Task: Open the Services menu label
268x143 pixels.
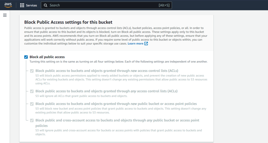Action: [x=31, y=5]
